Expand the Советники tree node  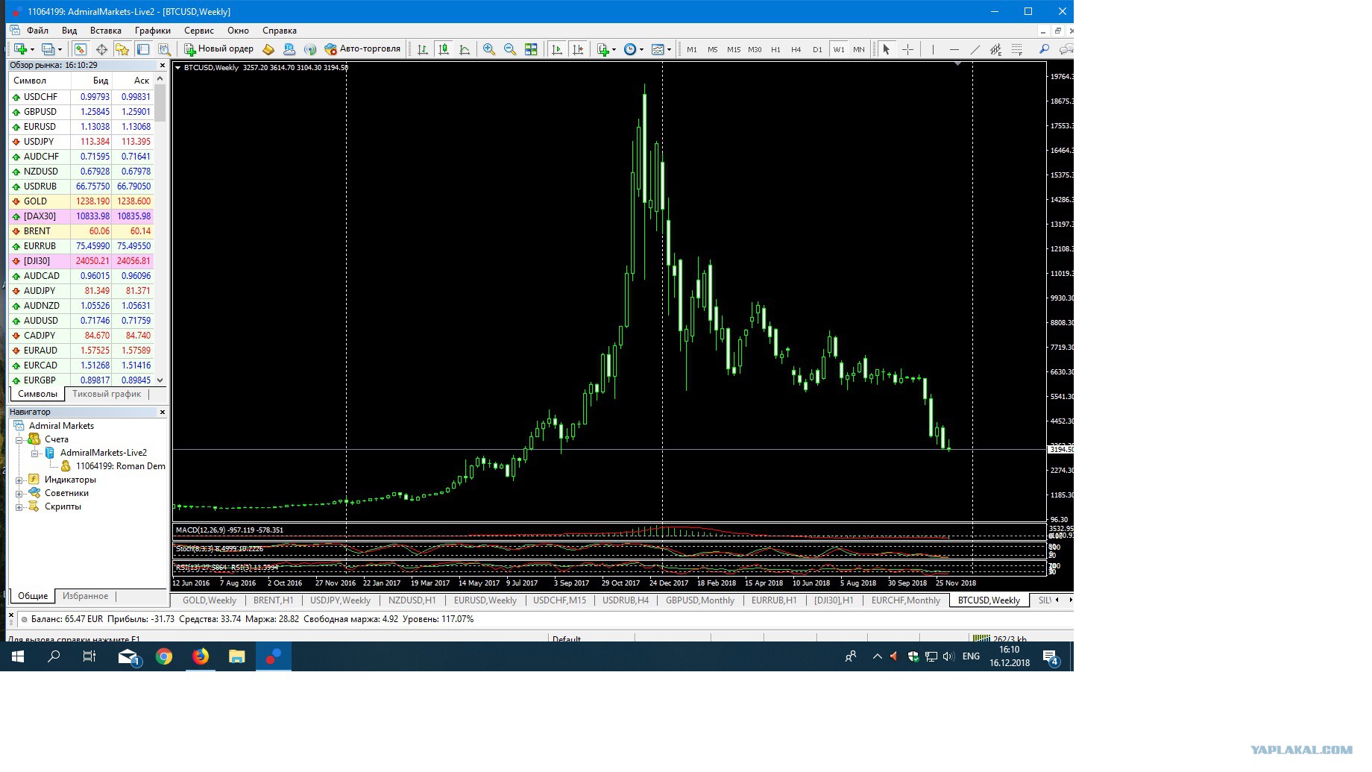[19, 493]
